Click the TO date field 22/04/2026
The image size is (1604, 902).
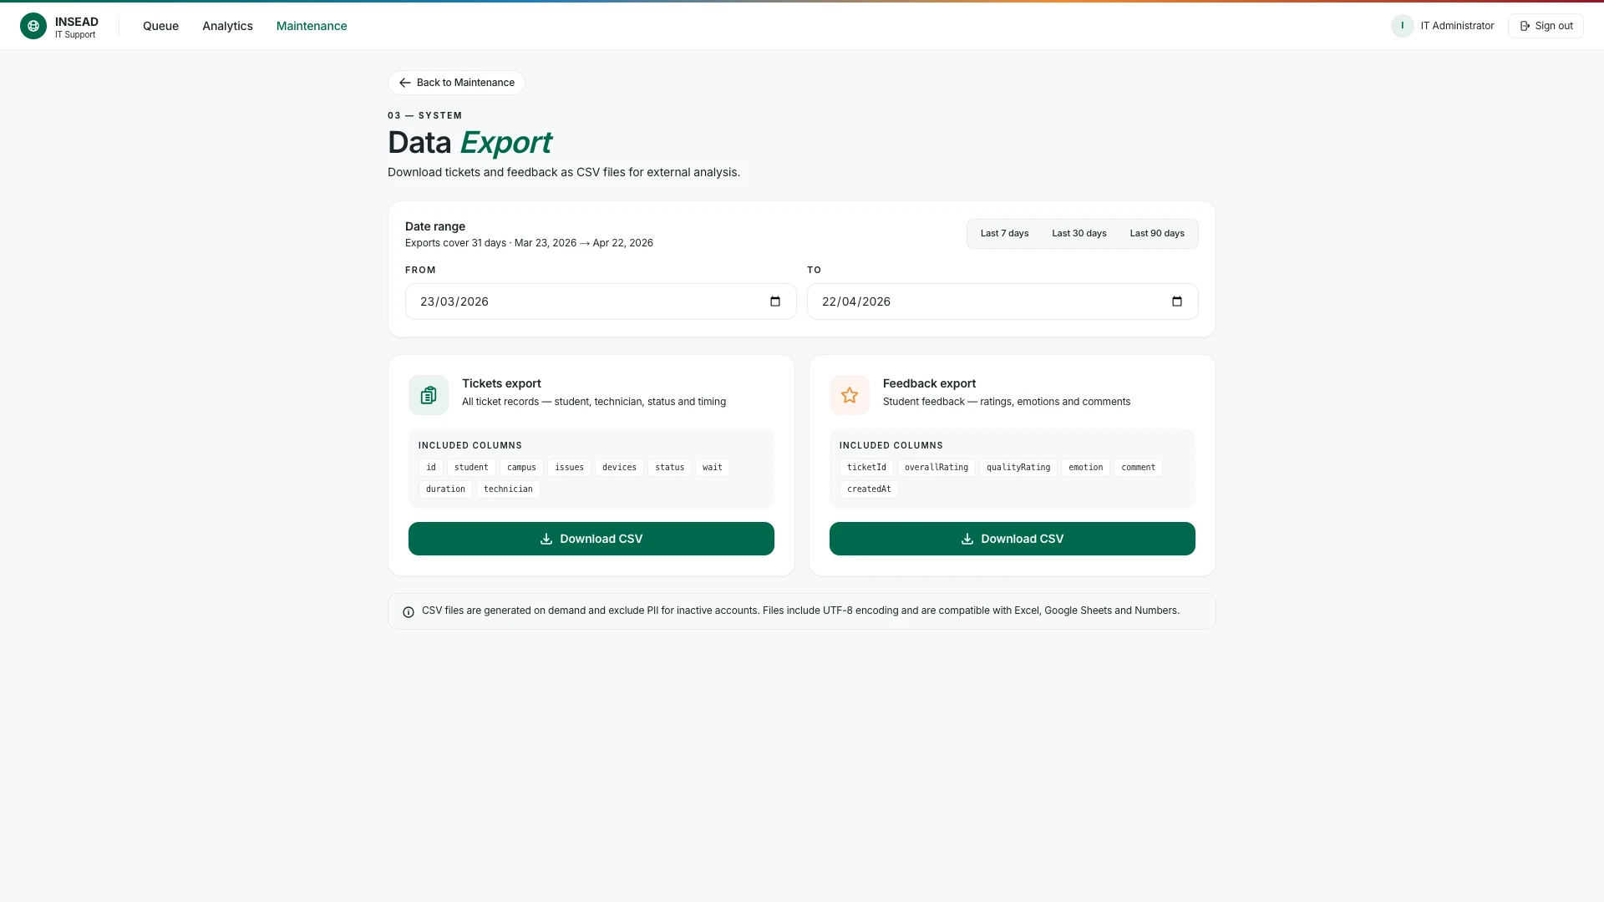(1002, 302)
